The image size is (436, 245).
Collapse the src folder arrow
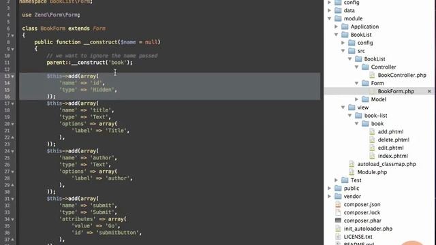click(343, 51)
